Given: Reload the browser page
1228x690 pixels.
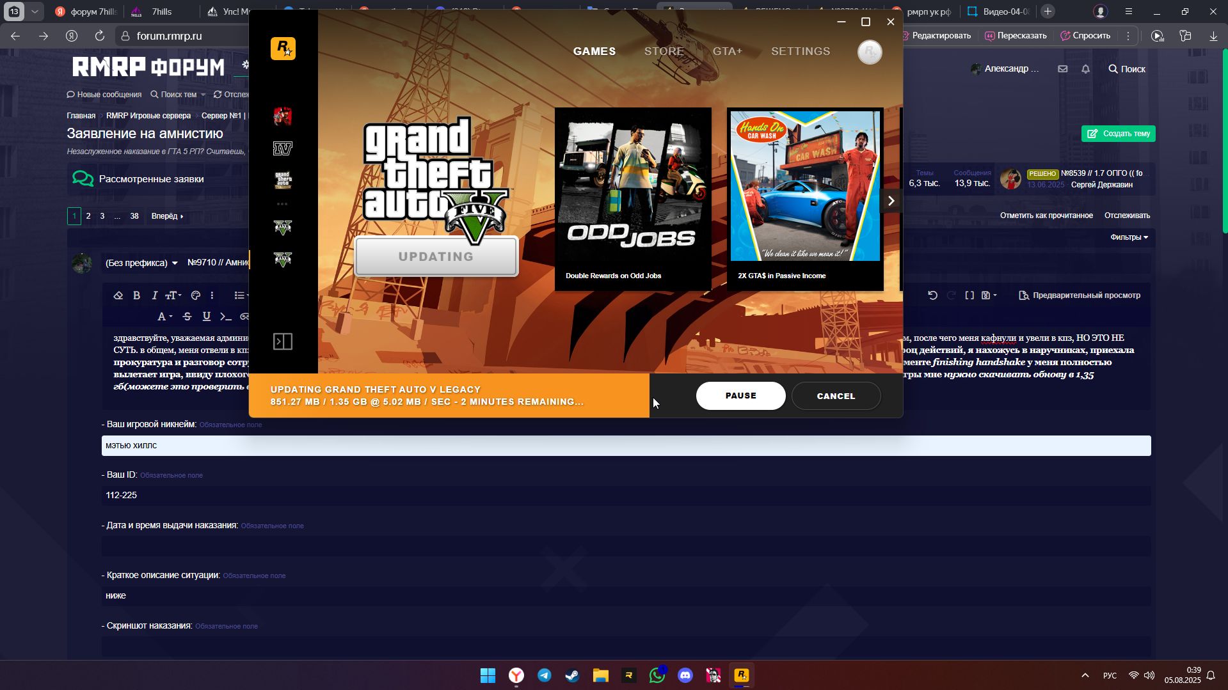Looking at the screenshot, I should point(100,36).
